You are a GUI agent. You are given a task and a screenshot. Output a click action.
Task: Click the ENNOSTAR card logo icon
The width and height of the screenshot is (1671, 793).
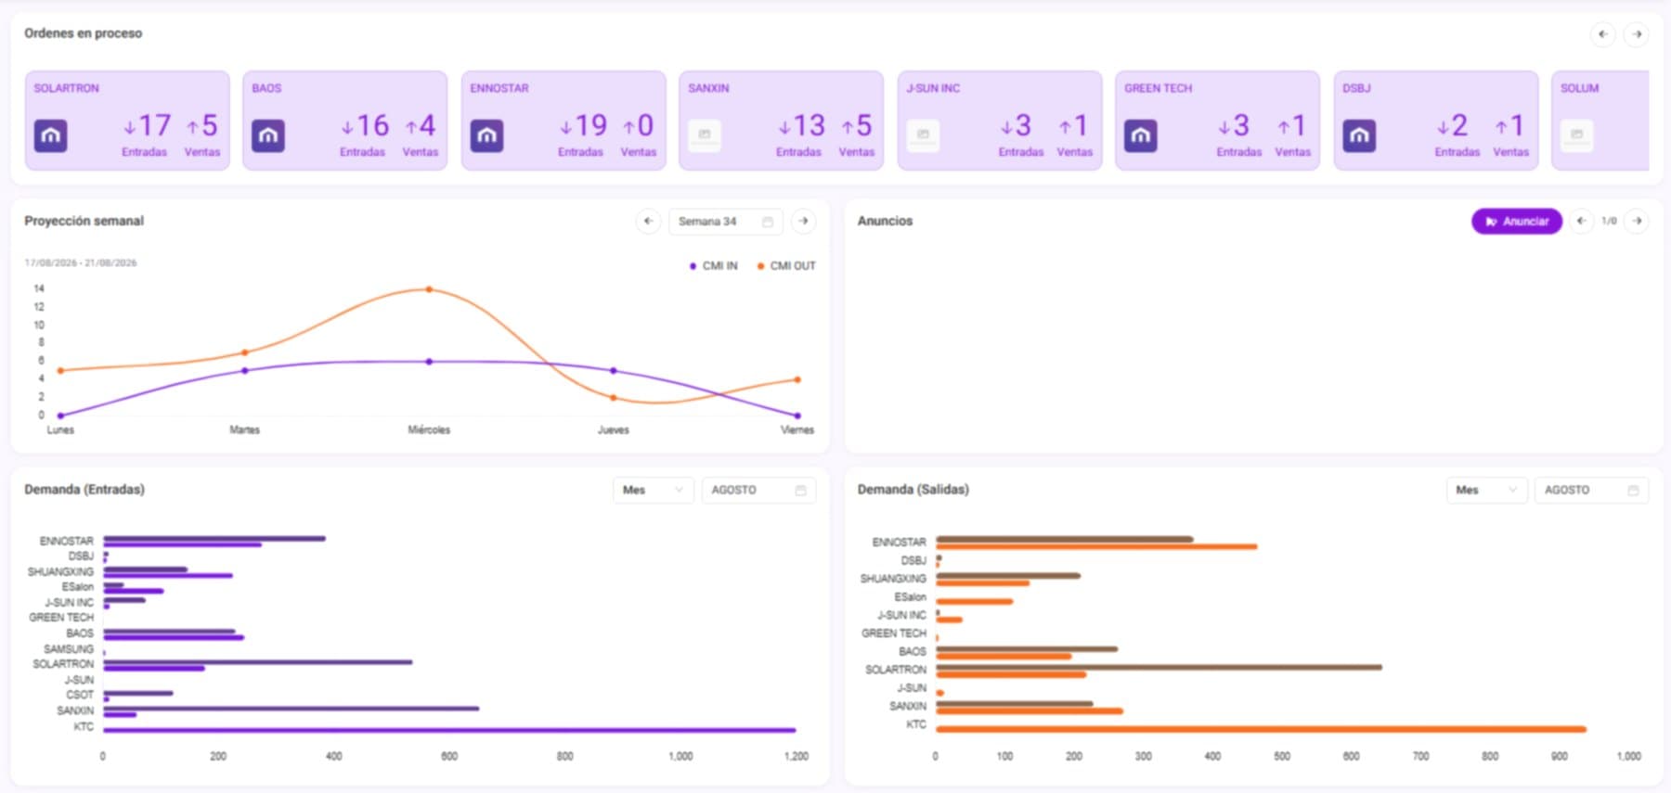[x=486, y=136]
